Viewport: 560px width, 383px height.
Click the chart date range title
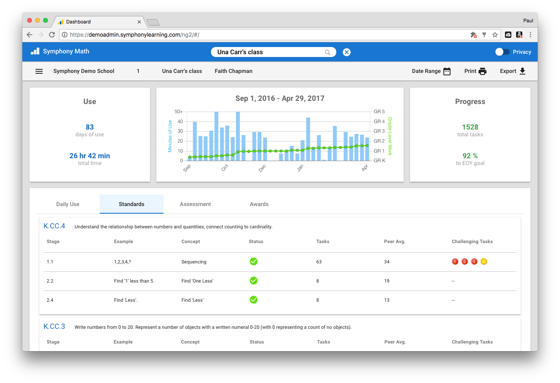[x=280, y=98]
